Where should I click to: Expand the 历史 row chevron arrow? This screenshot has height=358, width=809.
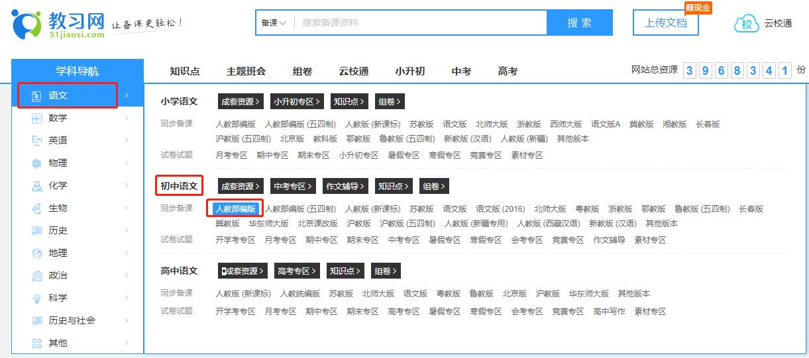pyautogui.click(x=127, y=230)
